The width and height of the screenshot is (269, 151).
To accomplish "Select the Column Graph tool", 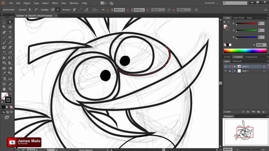I will 10,79.
